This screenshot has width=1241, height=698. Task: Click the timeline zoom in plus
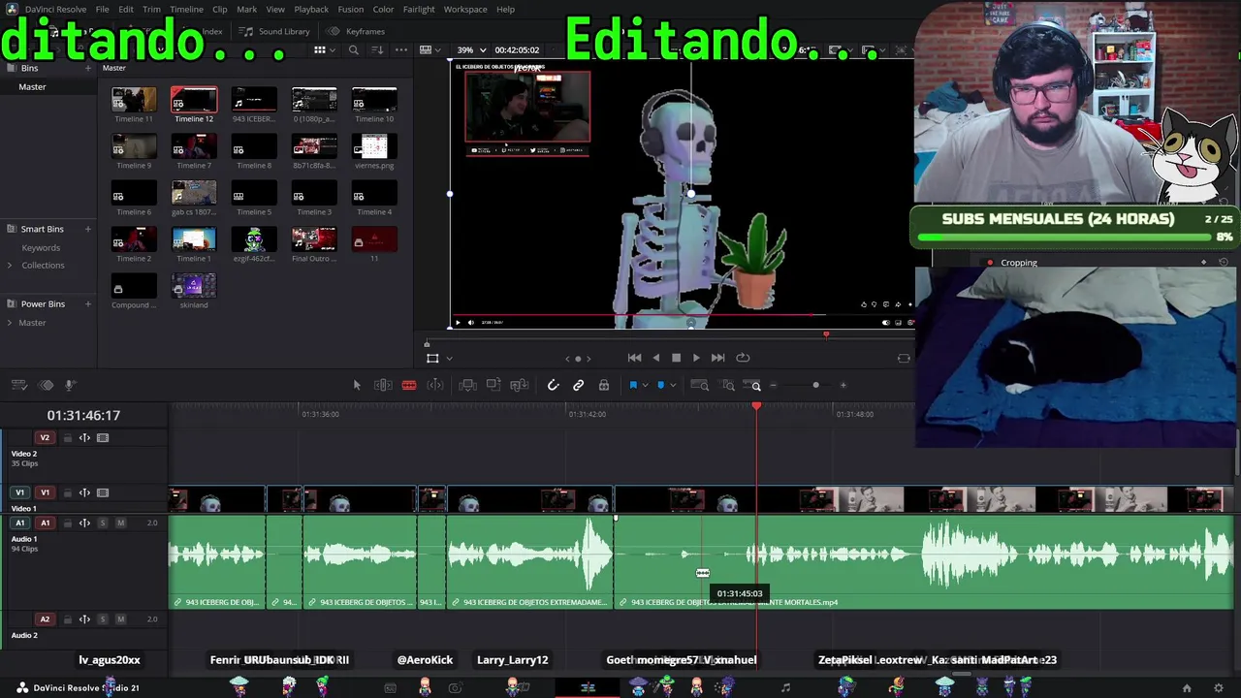(843, 386)
